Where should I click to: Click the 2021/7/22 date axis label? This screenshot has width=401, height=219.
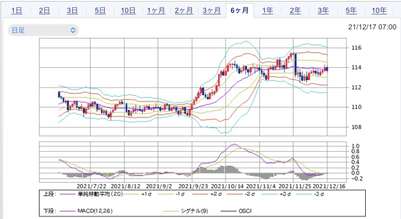pos(91,186)
